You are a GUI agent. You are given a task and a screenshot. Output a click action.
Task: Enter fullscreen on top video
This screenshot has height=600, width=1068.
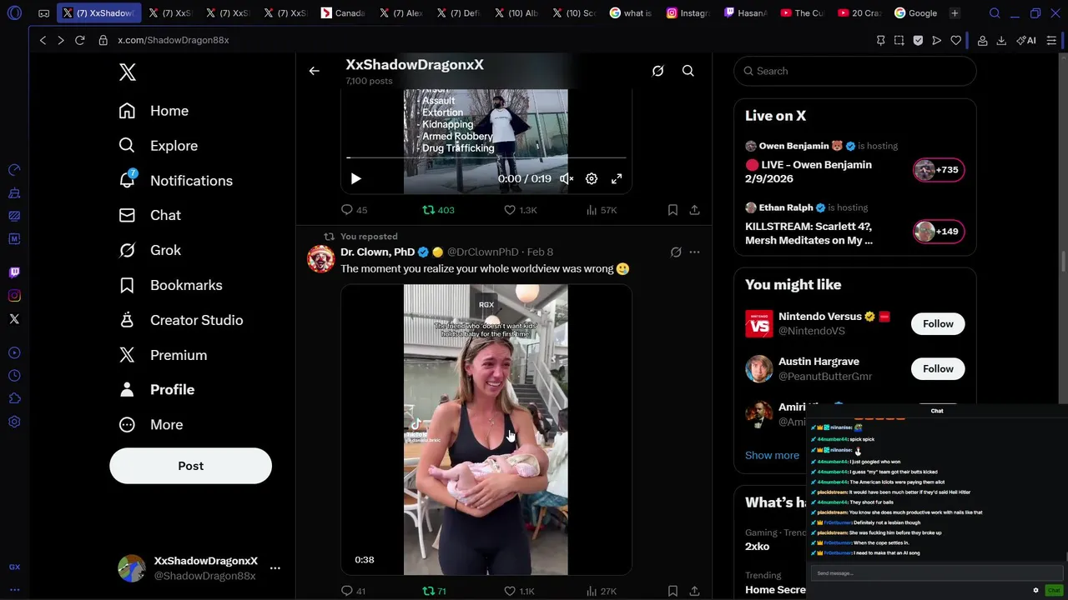pos(617,178)
